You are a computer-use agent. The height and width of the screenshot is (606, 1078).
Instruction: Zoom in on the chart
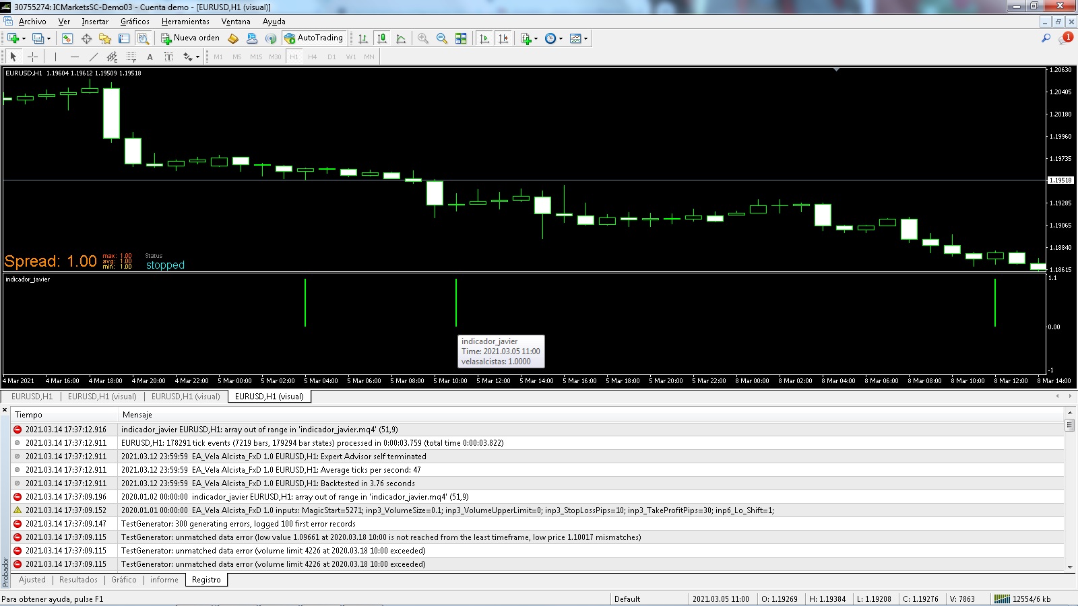coord(423,38)
